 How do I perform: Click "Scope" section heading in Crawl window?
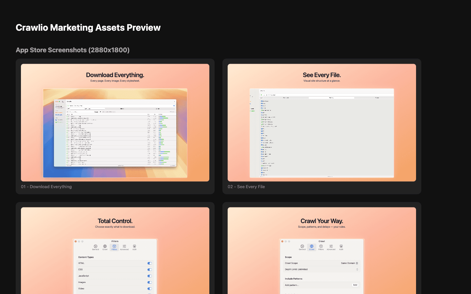point(288,257)
